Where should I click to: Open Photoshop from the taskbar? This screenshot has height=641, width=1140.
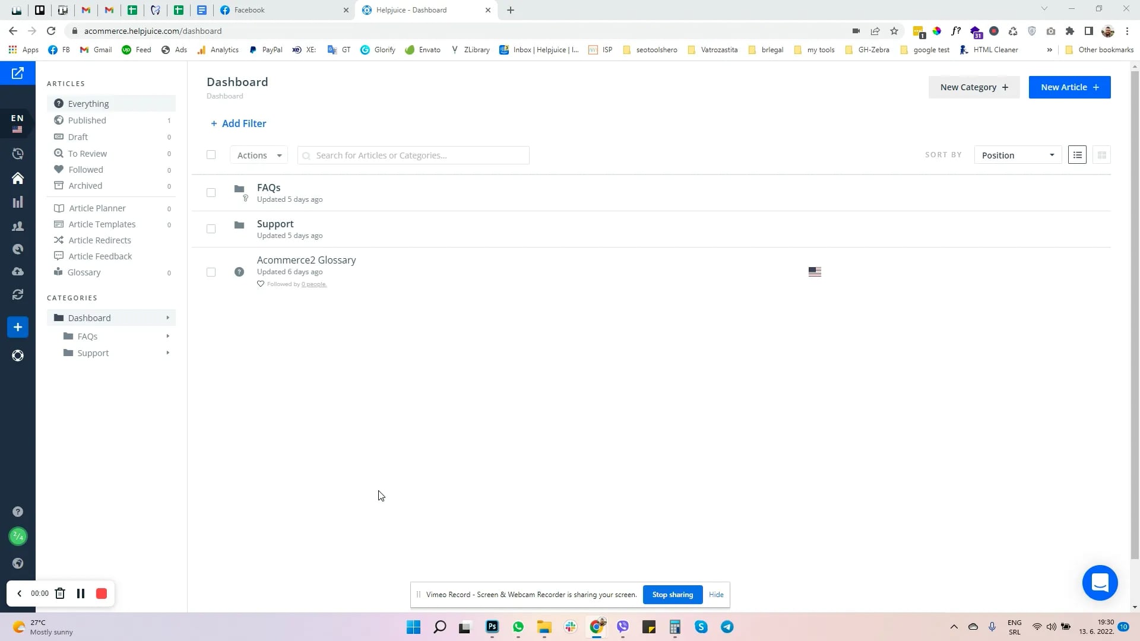[x=492, y=627]
